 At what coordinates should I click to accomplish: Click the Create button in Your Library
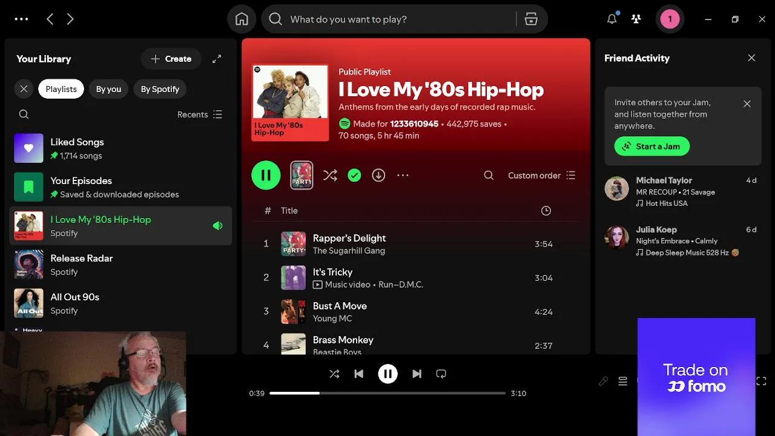171,59
